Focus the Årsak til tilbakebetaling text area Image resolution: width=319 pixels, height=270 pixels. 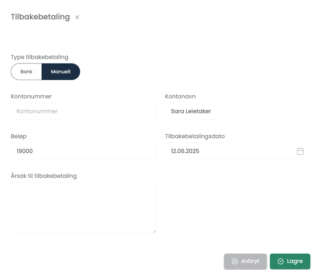click(x=83, y=207)
